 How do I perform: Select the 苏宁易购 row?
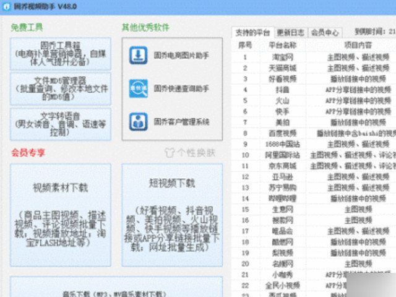(x=314, y=187)
